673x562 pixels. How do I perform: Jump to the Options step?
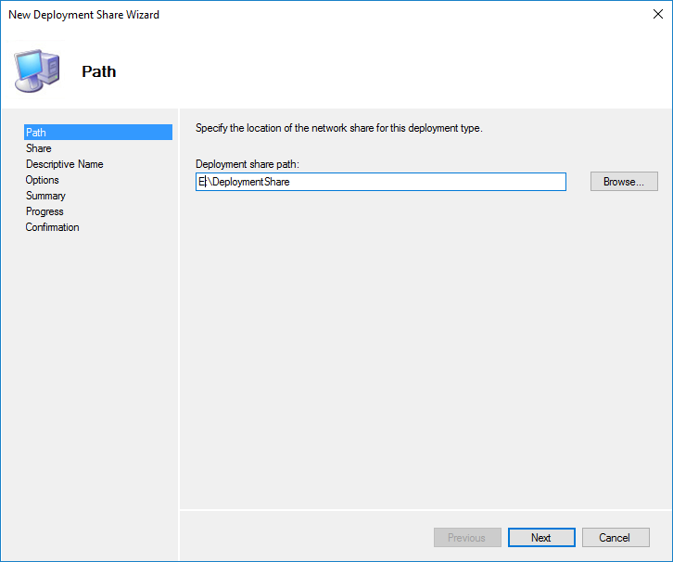coord(43,180)
